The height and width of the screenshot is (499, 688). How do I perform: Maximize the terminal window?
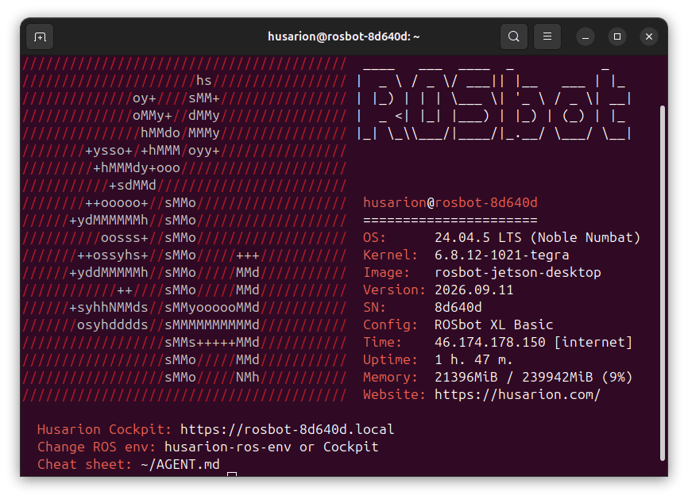coord(617,36)
